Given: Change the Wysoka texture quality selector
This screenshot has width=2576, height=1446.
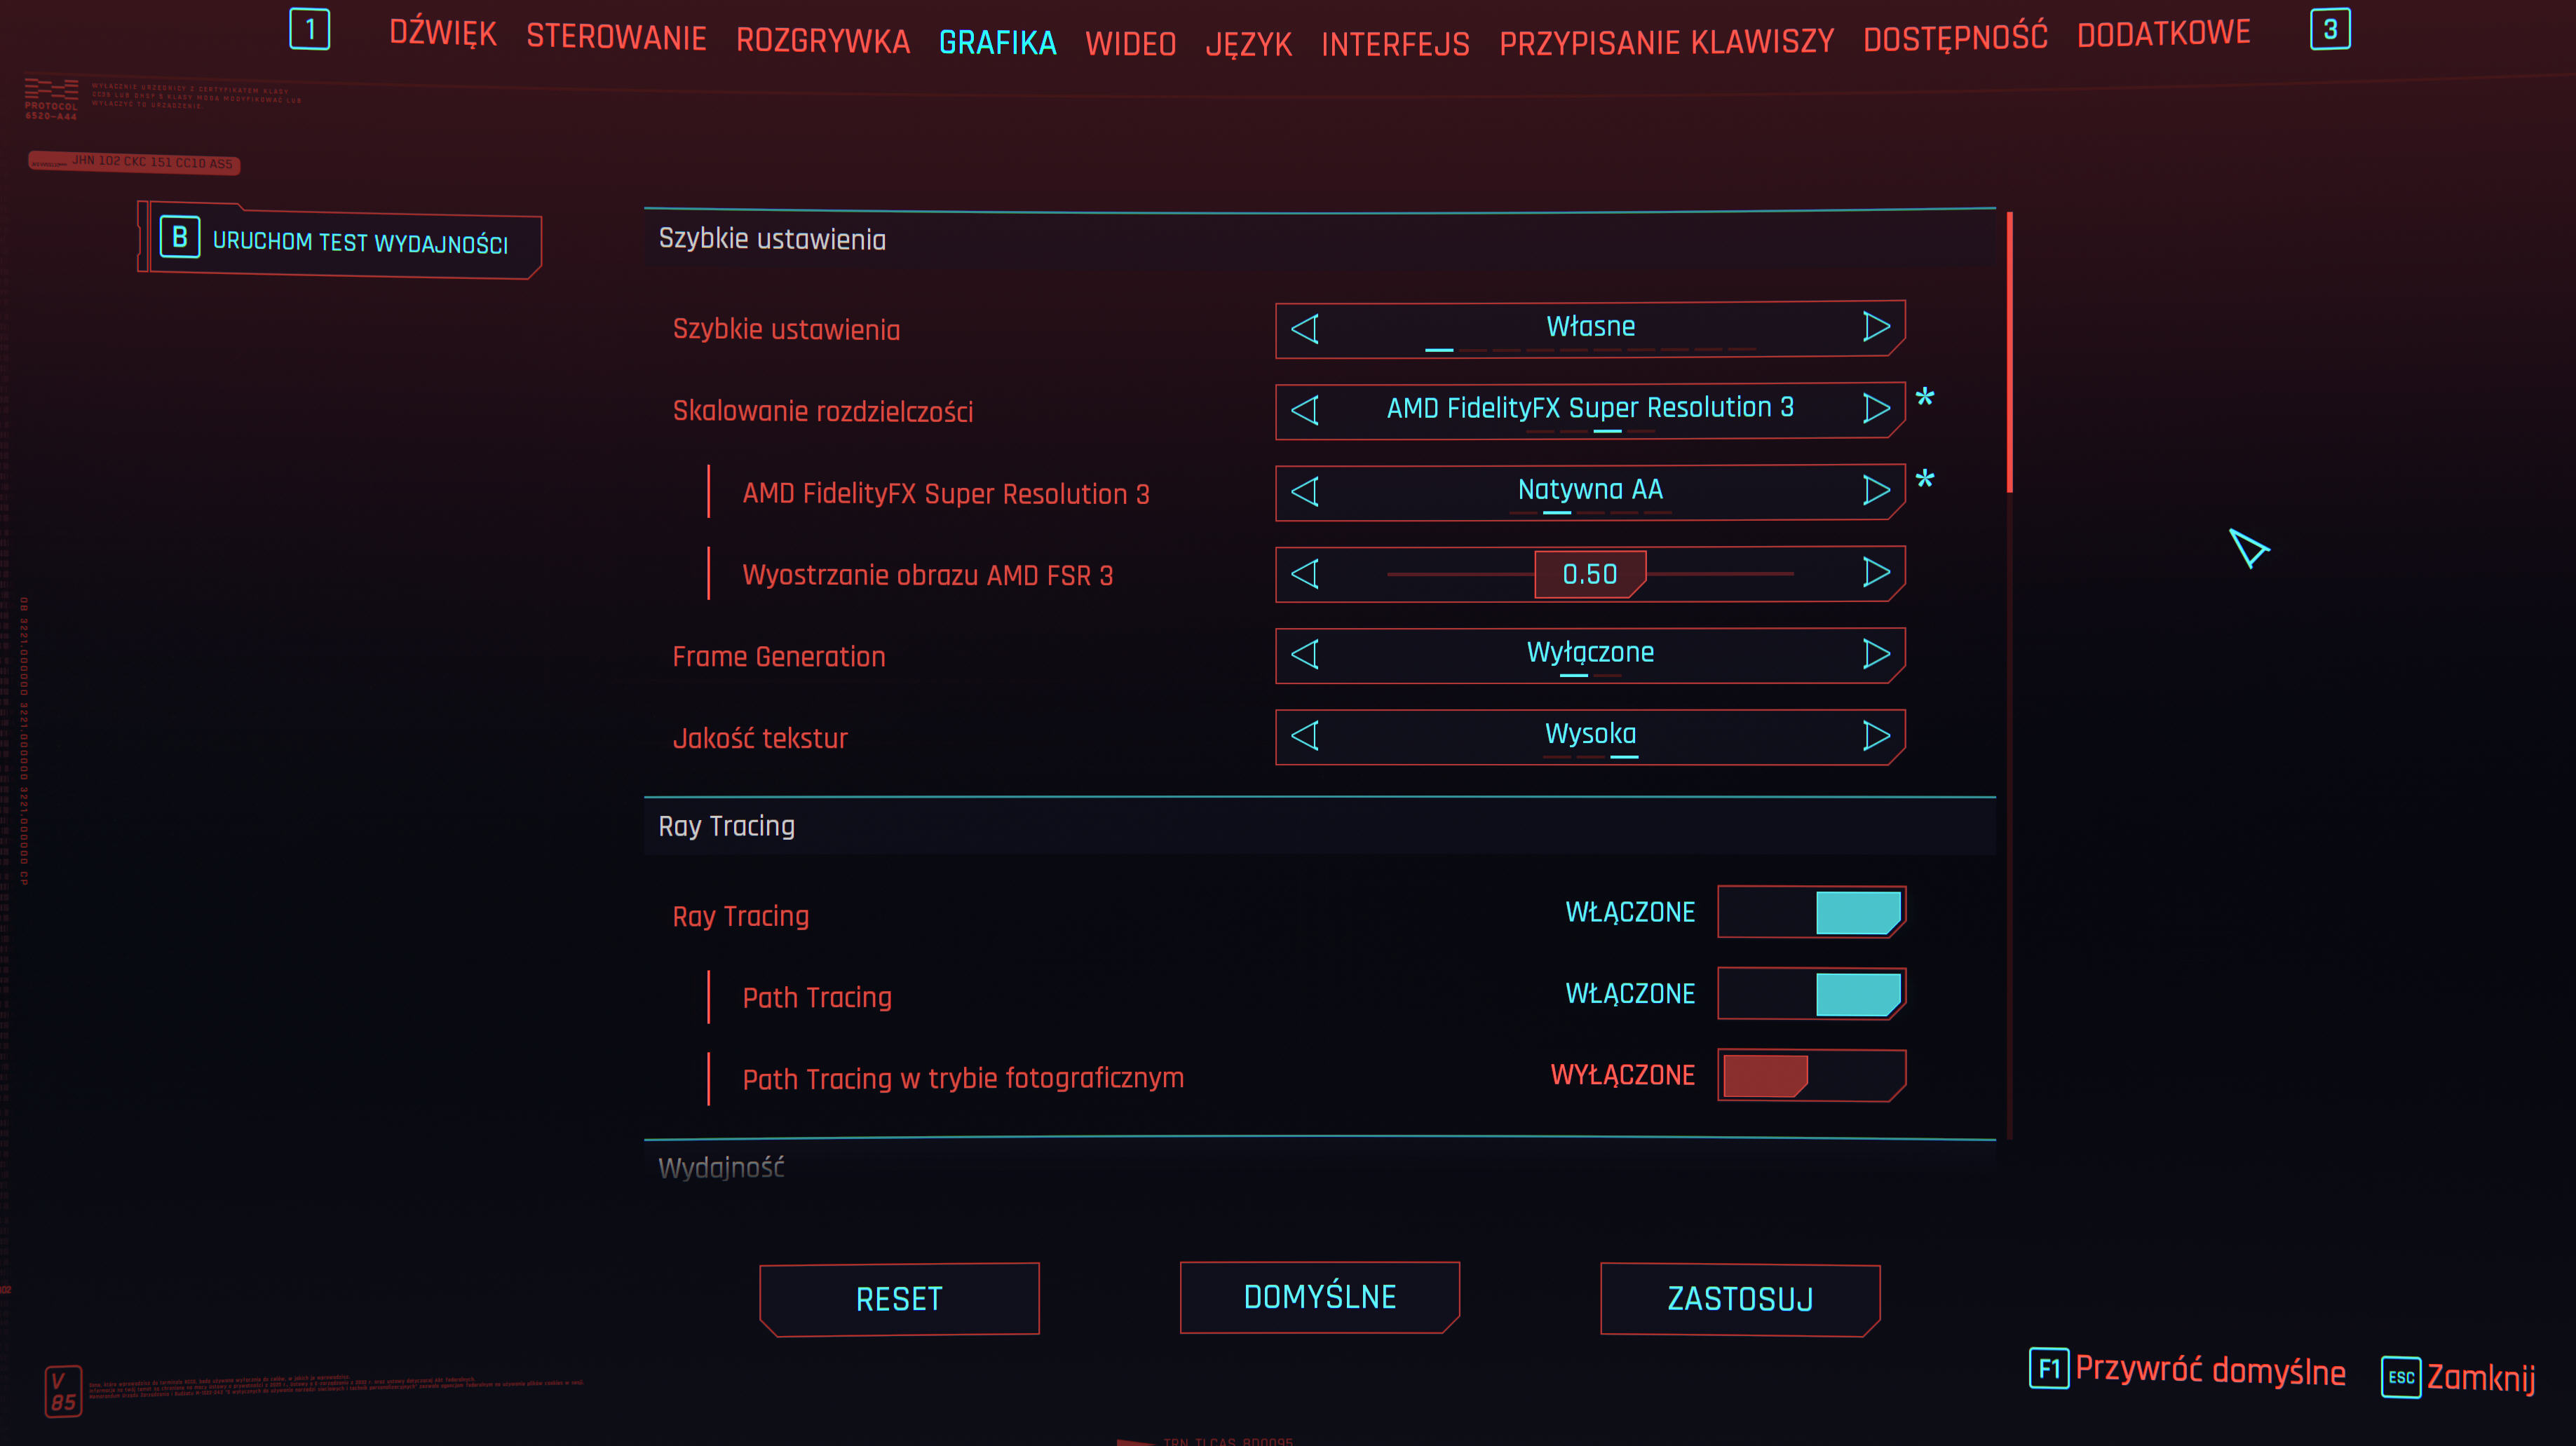Looking at the screenshot, I should pyautogui.click(x=1590, y=734).
